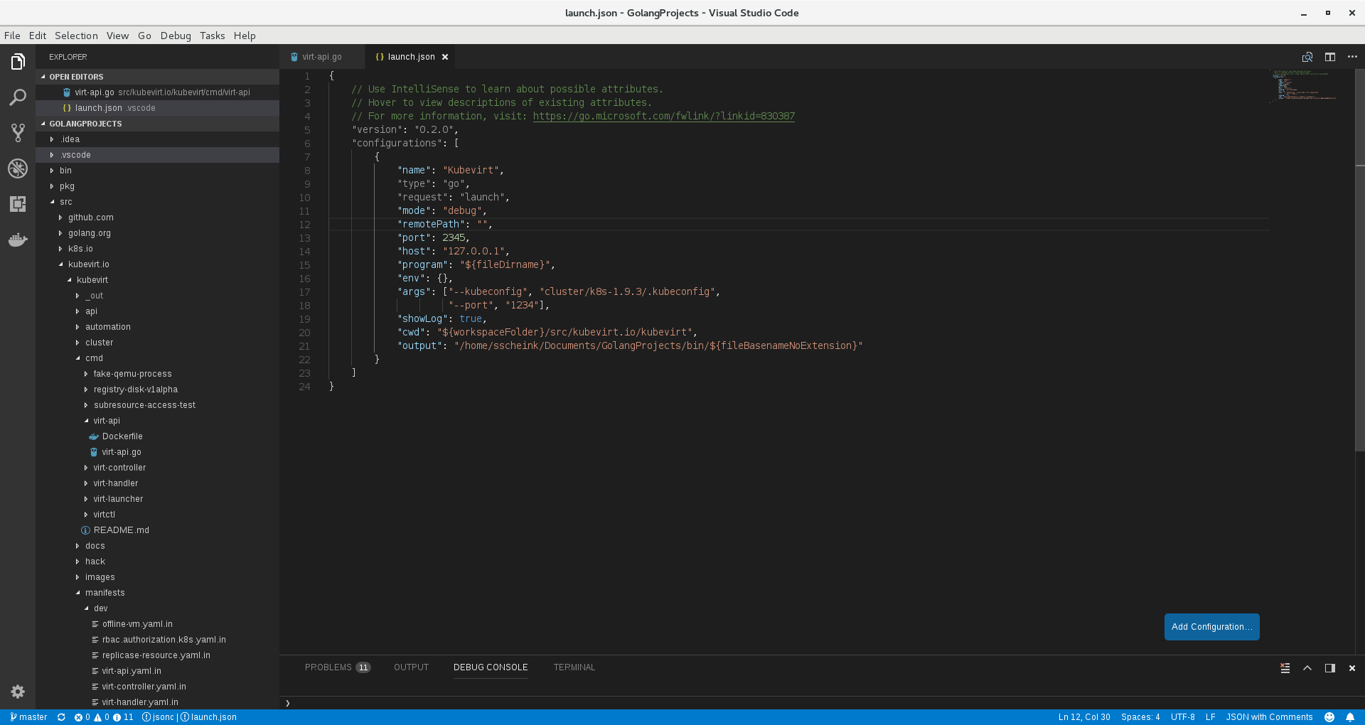Screen dimensions: 1365x725
Task: Open the Docker view icon
Action: tap(18, 240)
